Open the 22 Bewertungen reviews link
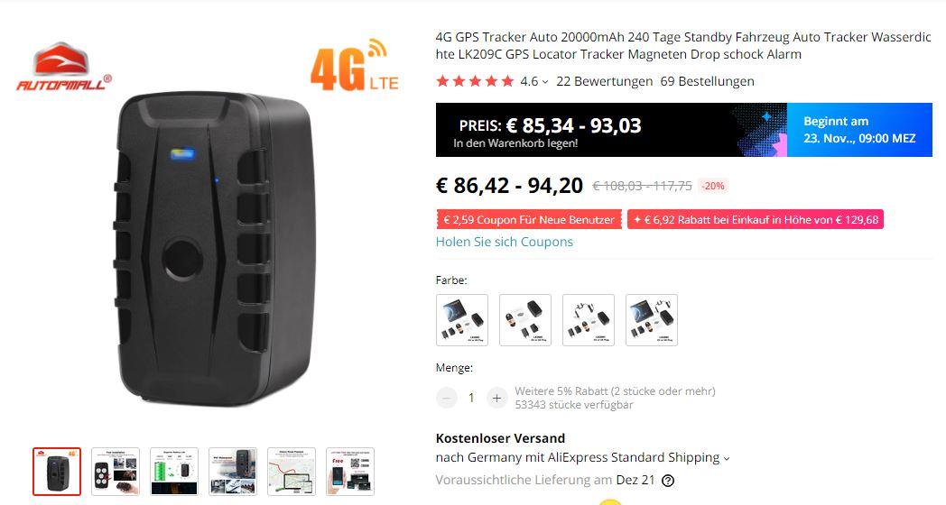 [x=605, y=81]
